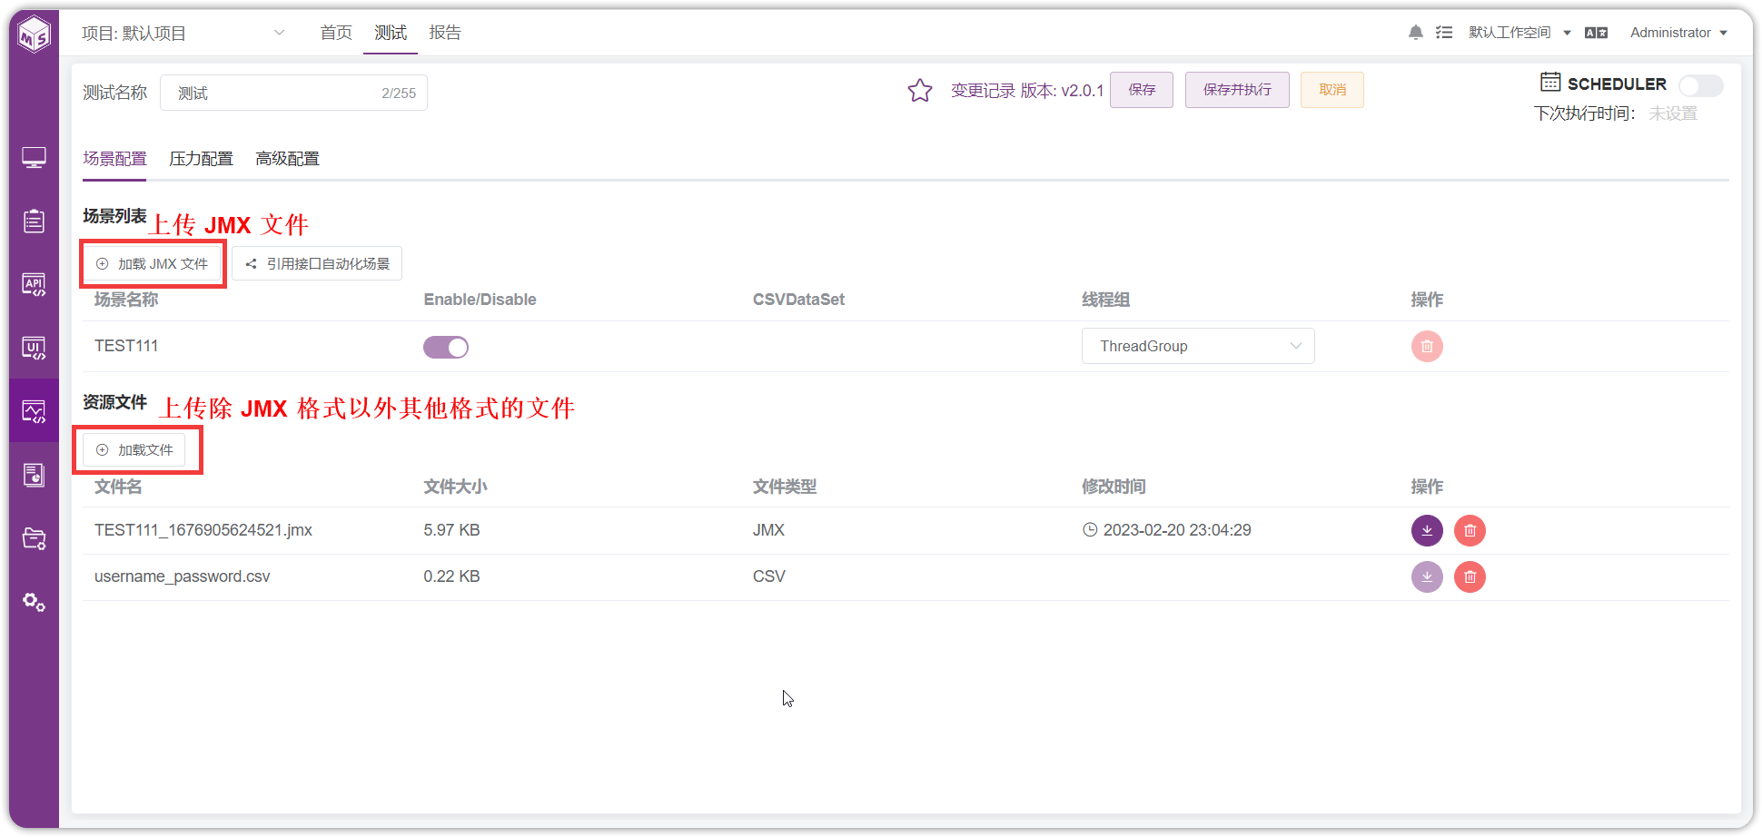Image resolution: width=1762 pixels, height=837 pixels.
Task: Click the favorite star icon
Action: (920, 90)
